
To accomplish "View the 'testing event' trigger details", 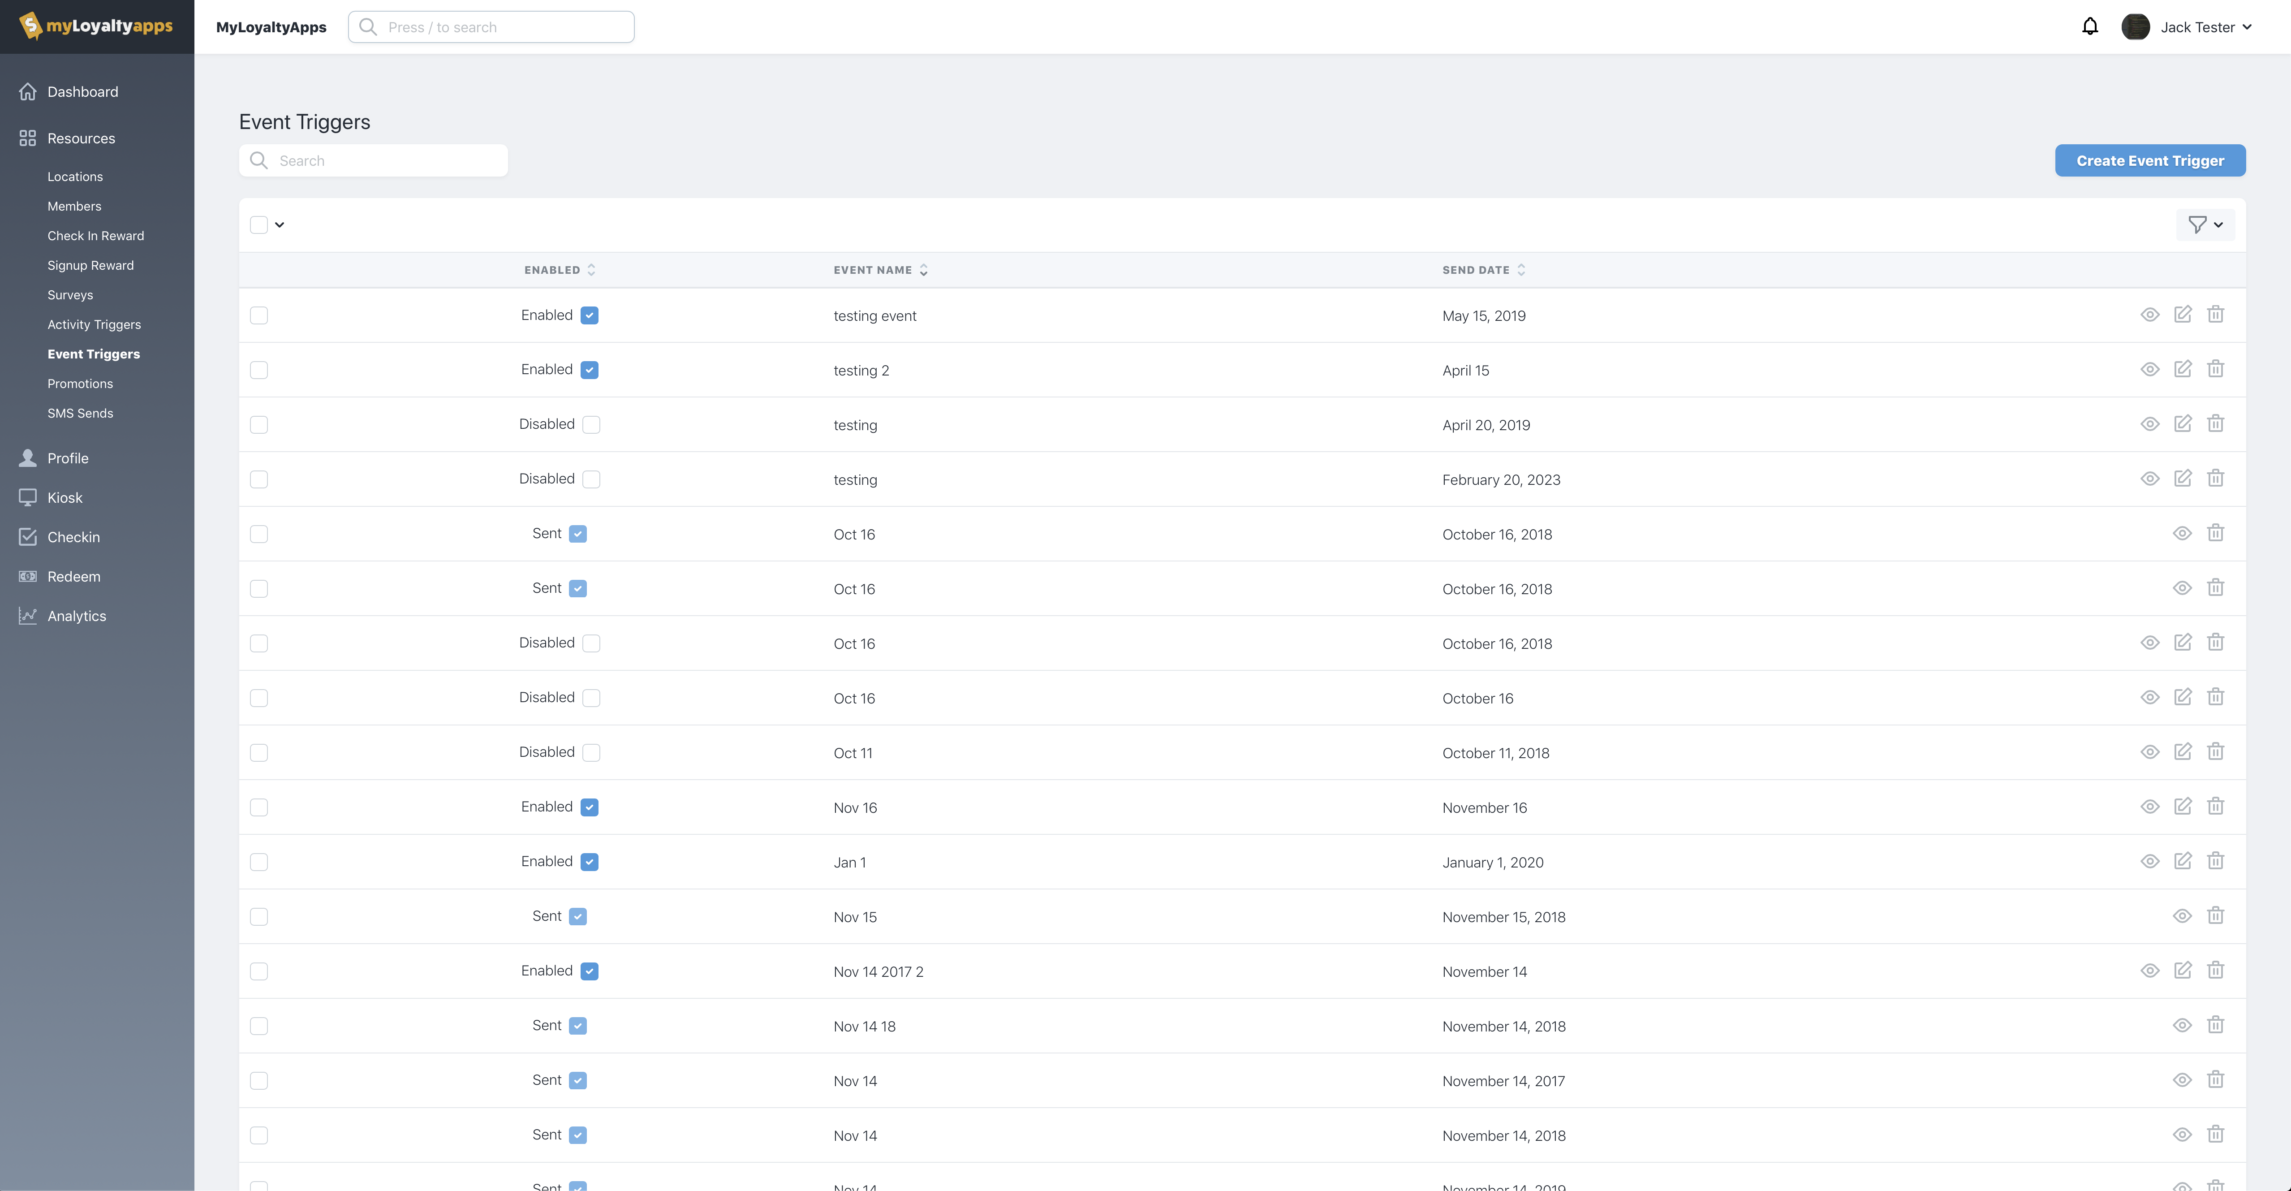I will point(2149,315).
